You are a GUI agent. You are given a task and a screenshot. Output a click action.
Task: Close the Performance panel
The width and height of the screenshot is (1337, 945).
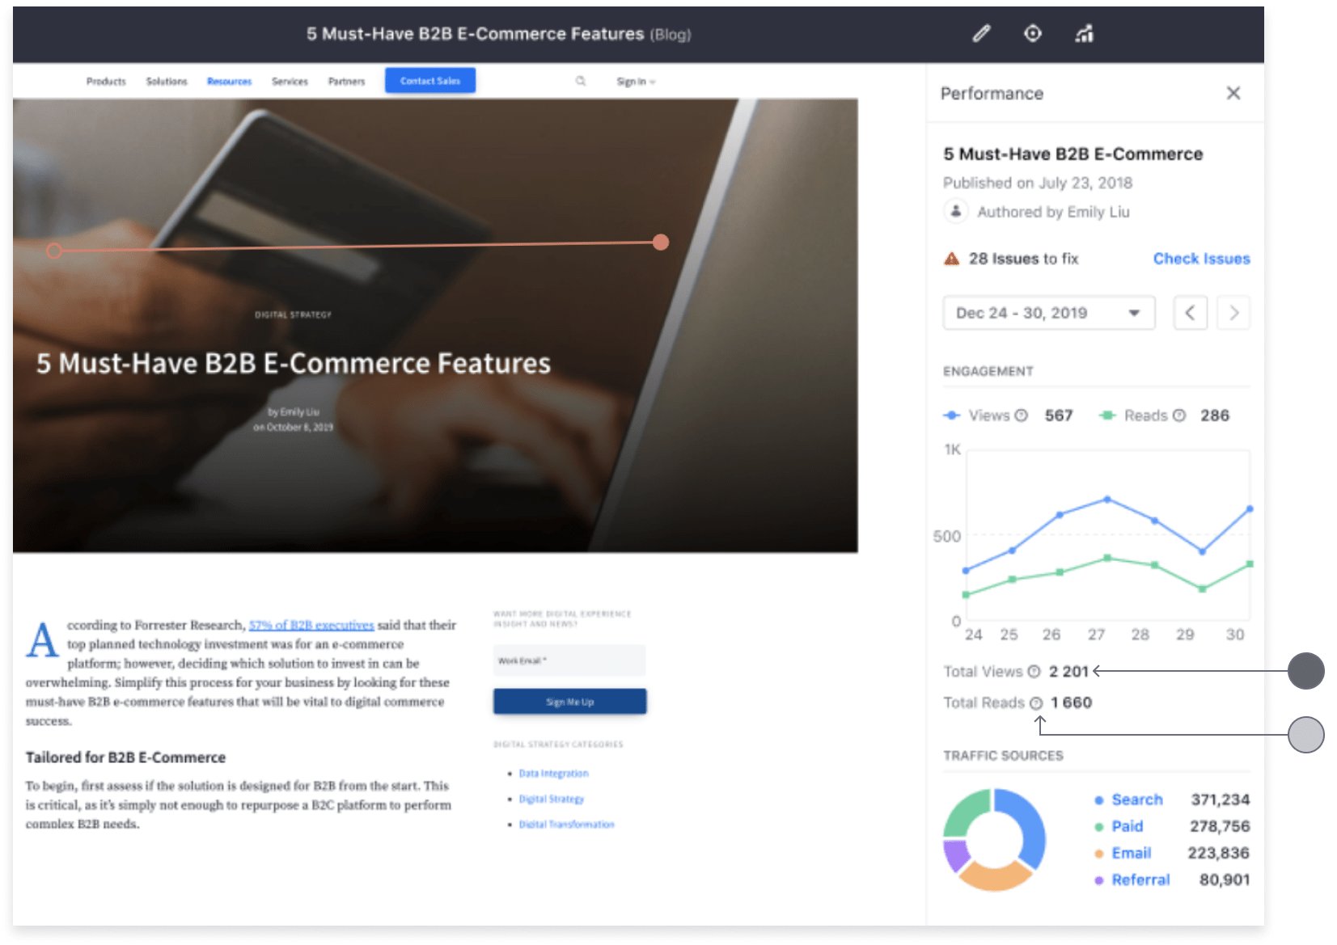click(x=1233, y=93)
